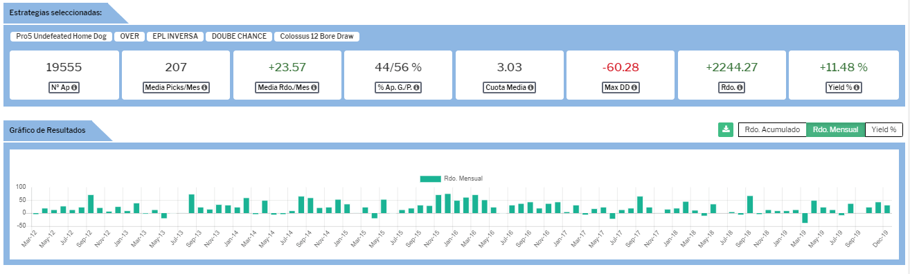
Task: Click the 19555 value
Action: 64,67
